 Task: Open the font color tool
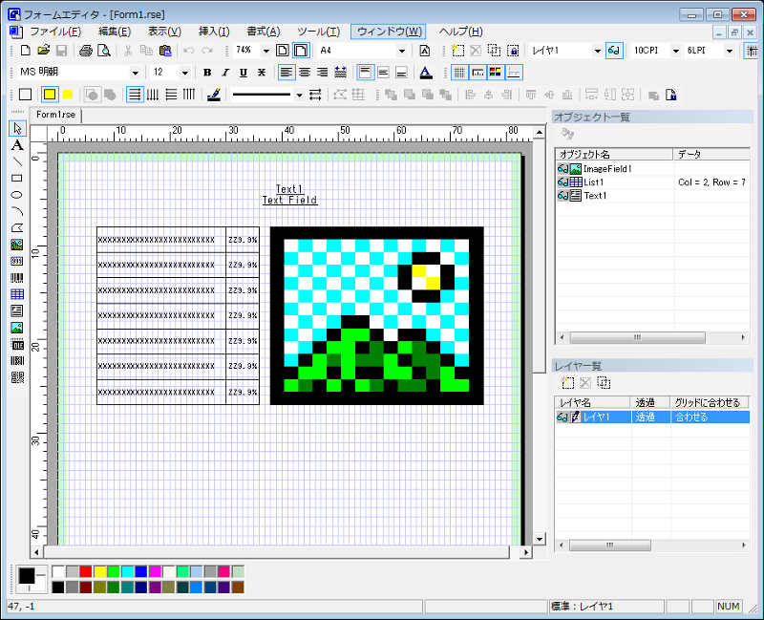click(426, 73)
